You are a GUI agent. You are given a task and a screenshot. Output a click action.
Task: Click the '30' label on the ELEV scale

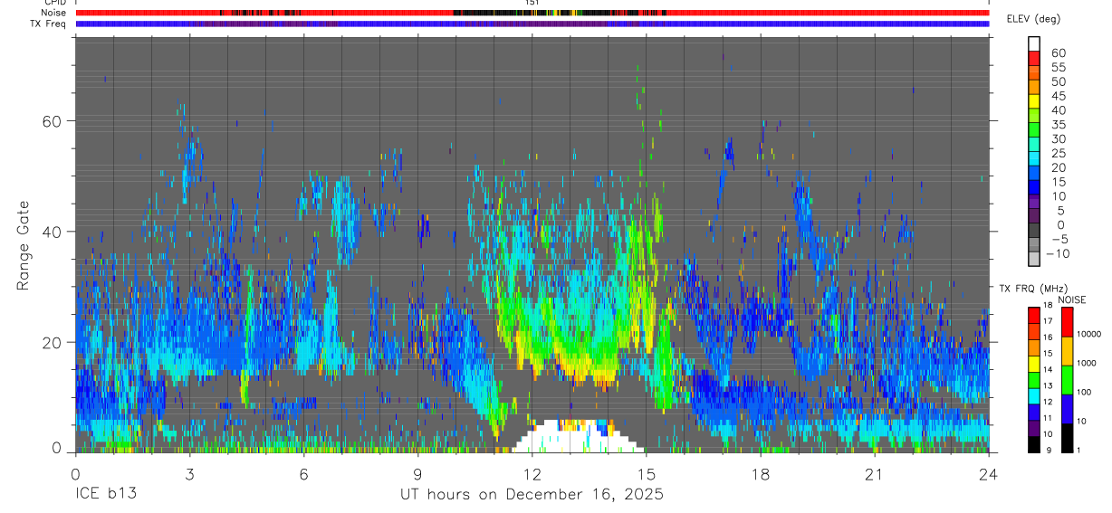coord(1058,138)
